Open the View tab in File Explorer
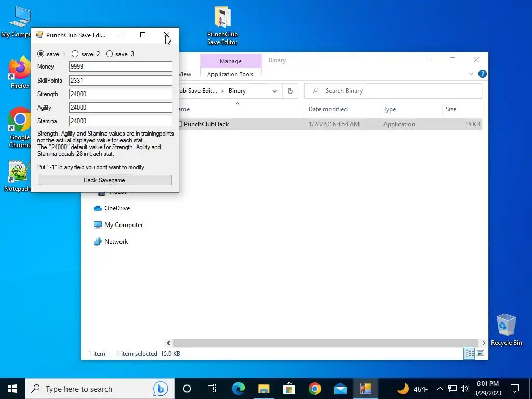Viewport: 532px width, 399px height. pyautogui.click(x=185, y=74)
